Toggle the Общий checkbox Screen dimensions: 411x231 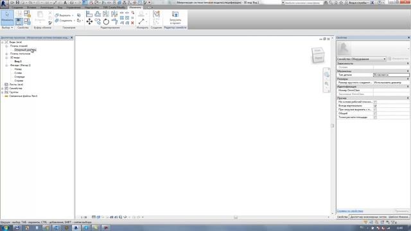click(375, 114)
